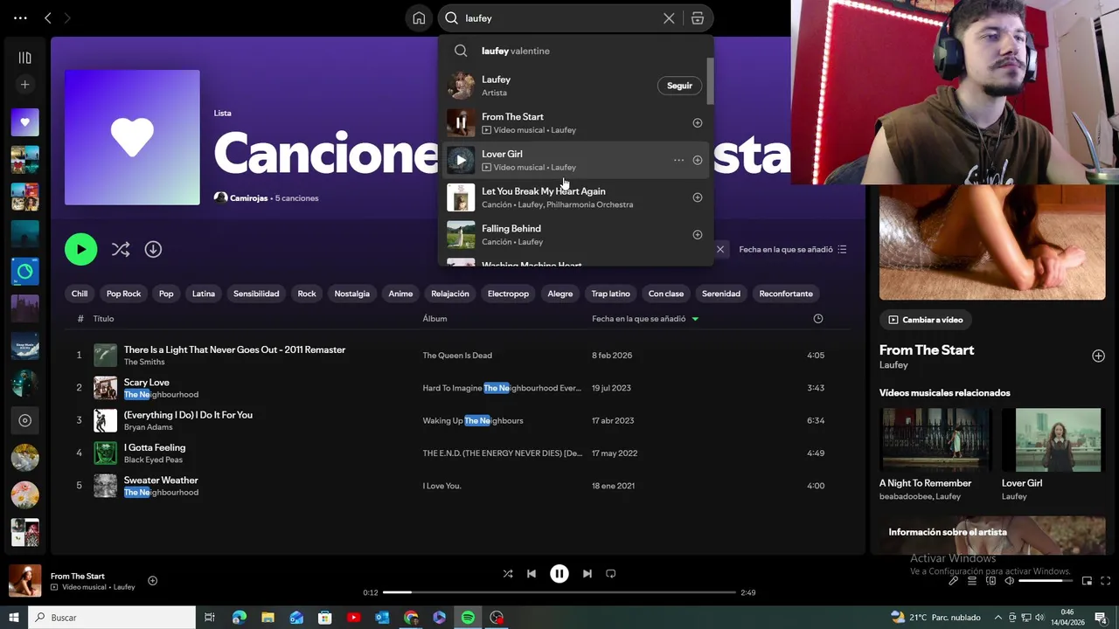Add Falling Behind to liked songs
Viewport: 1119px width, 629px height.
tap(698, 234)
